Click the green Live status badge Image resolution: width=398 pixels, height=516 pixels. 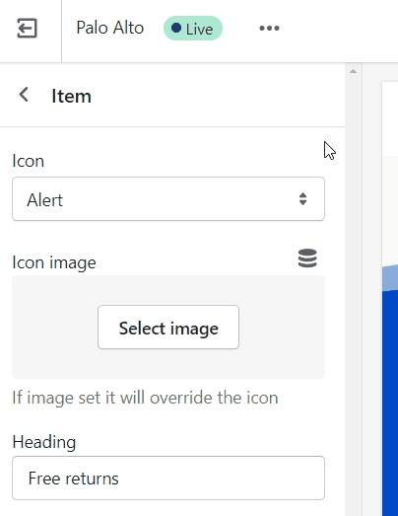click(193, 29)
